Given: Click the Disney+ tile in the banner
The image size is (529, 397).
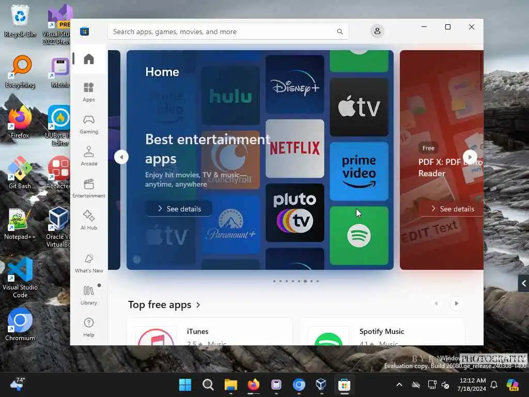Looking at the screenshot, I should tap(295, 84).
